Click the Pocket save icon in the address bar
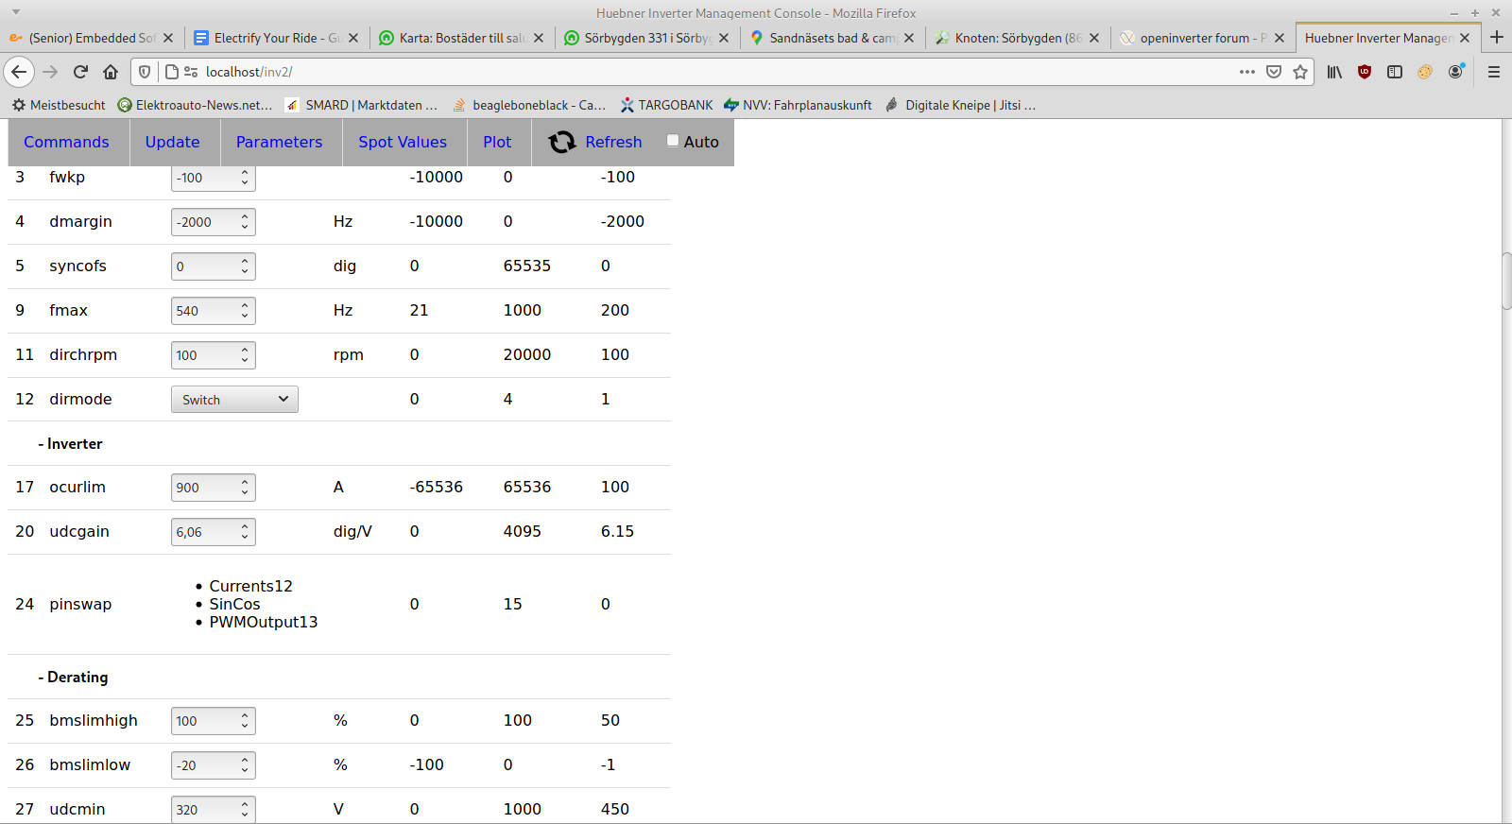 (1274, 72)
